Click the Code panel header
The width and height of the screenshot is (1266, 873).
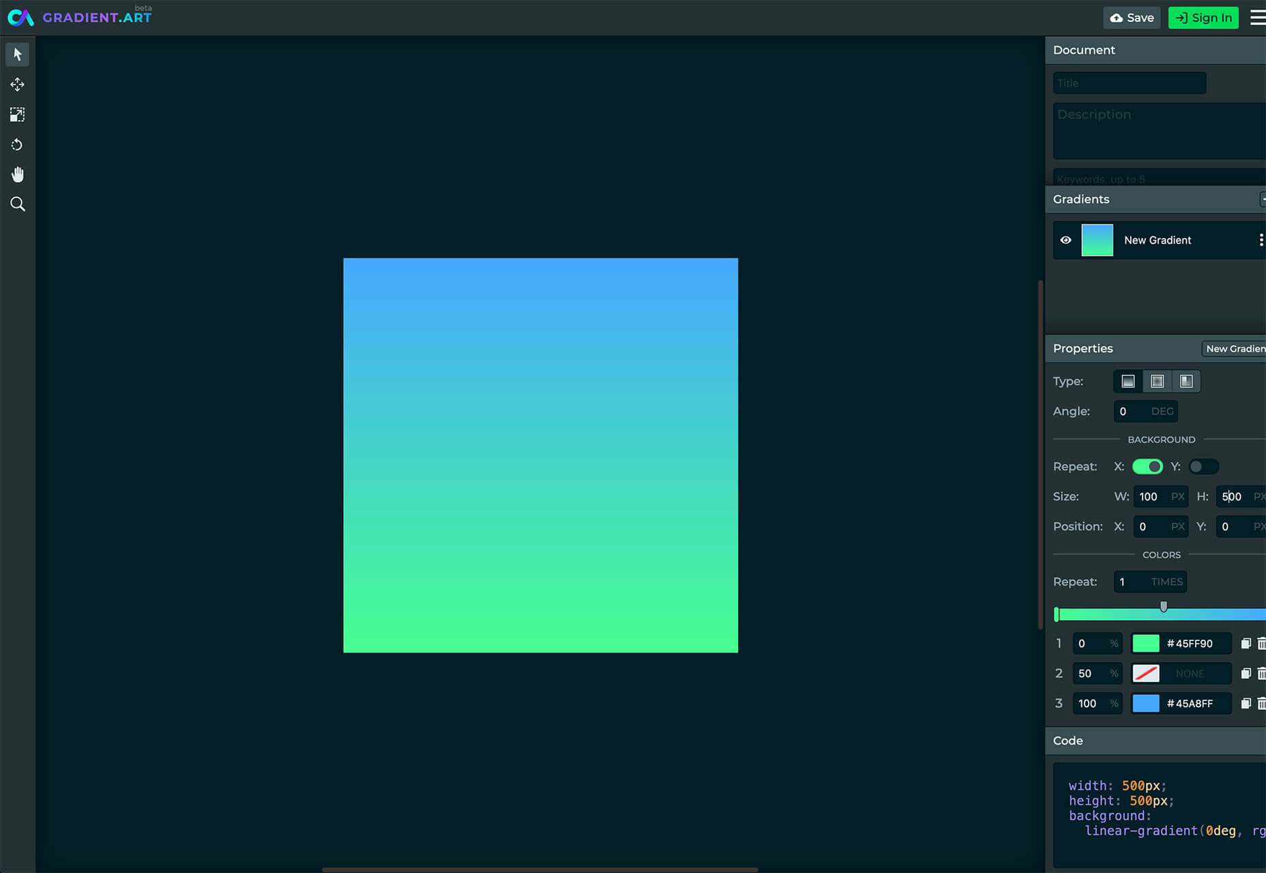click(1155, 741)
